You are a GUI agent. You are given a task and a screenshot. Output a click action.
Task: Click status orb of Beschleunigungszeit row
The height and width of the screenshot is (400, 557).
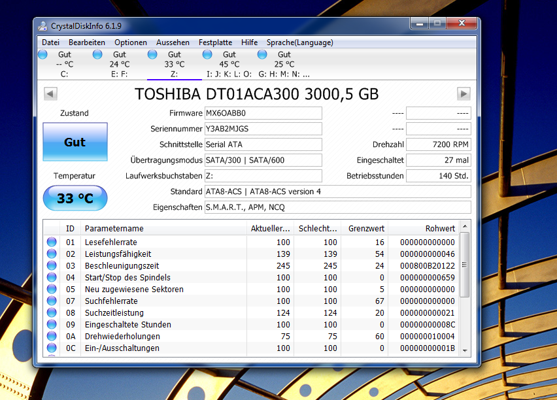[x=52, y=265]
